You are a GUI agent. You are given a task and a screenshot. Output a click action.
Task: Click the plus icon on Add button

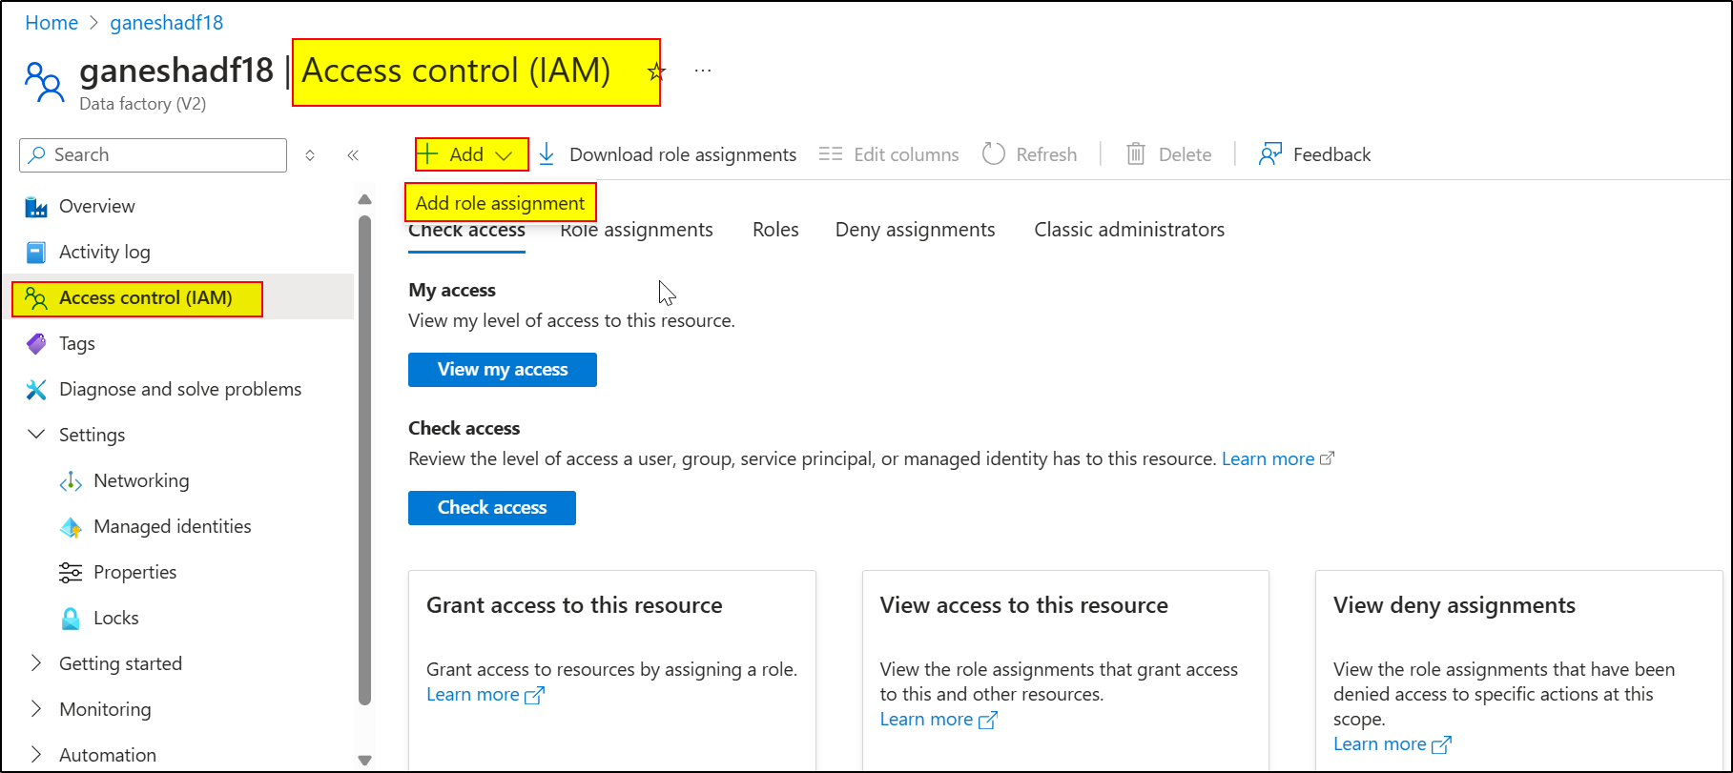click(x=428, y=154)
